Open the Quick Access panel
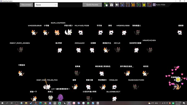187x105 pixels. (x=92, y=5)
